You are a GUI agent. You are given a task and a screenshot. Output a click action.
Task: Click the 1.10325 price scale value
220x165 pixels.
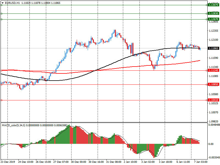click(214, 103)
